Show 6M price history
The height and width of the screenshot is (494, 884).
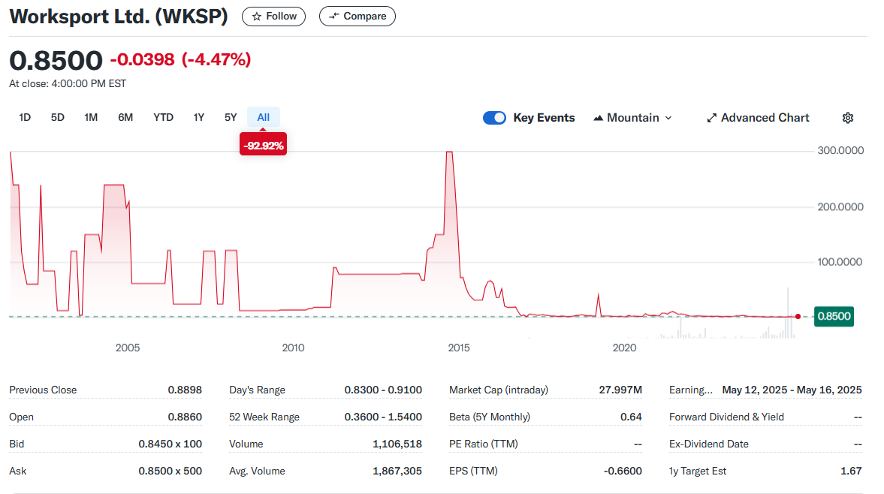[125, 117]
